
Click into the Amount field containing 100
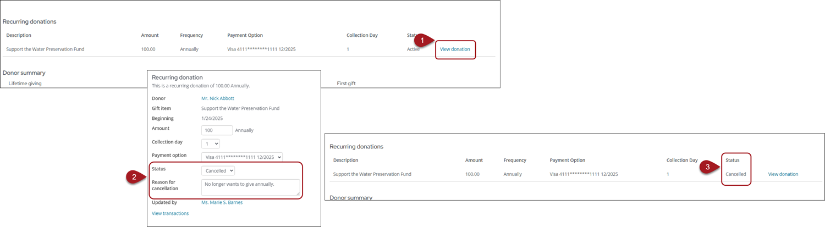[x=217, y=130]
